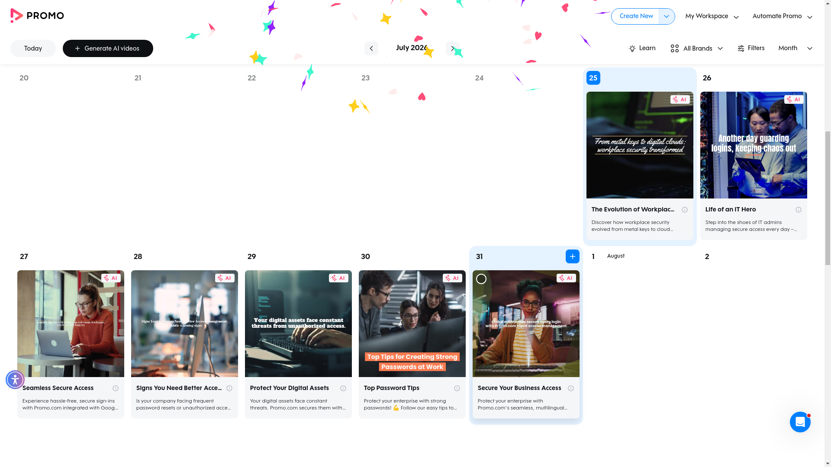Click the date number 30
Viewport: 831px width, 467px height.
click(x=365, y=257)
